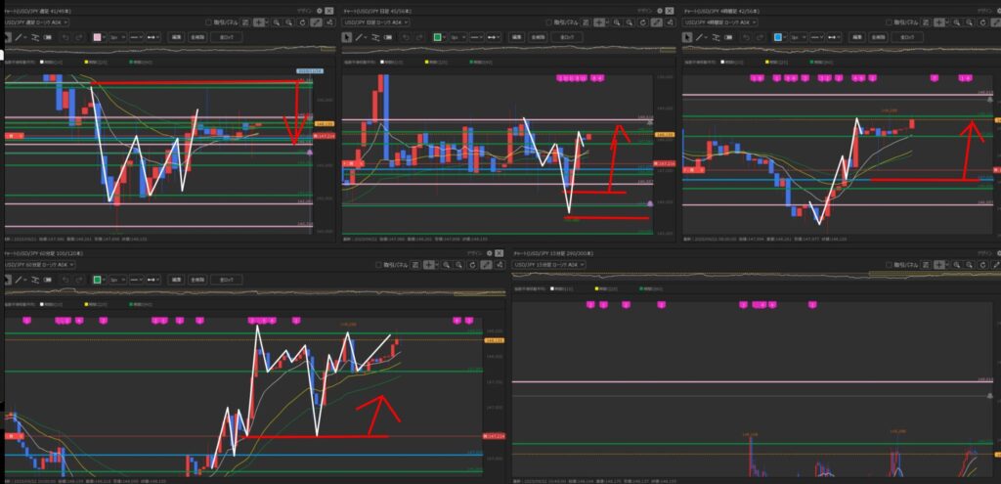Click the refresh icon on daily chart
Screen dimensions: 1001x484
pos(644,21)
